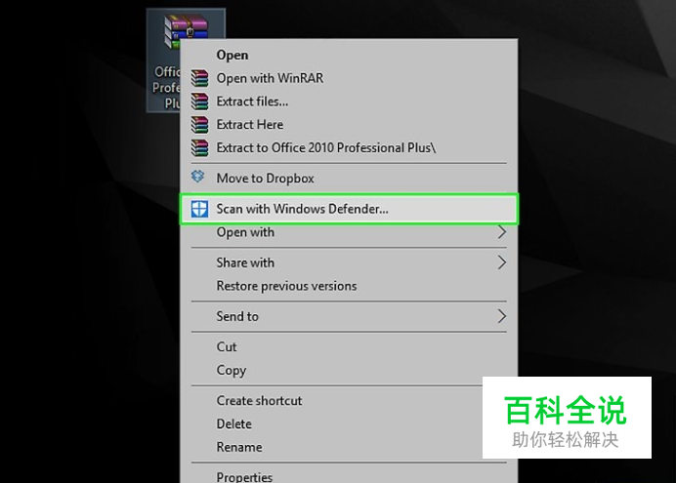676x483 pixels.
Task: Click the WinRAR icon beside Extract Here
Action: (x=199, y=125)
